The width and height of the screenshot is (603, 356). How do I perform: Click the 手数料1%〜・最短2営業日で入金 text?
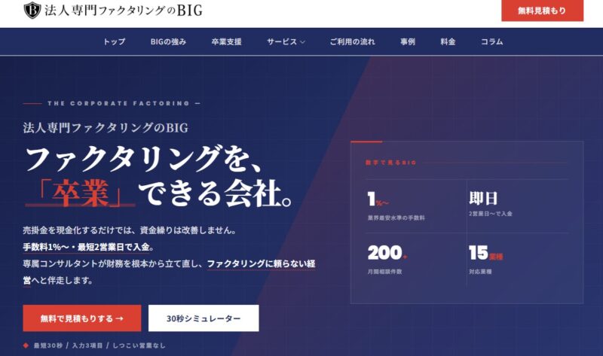(x=86, y=247)
